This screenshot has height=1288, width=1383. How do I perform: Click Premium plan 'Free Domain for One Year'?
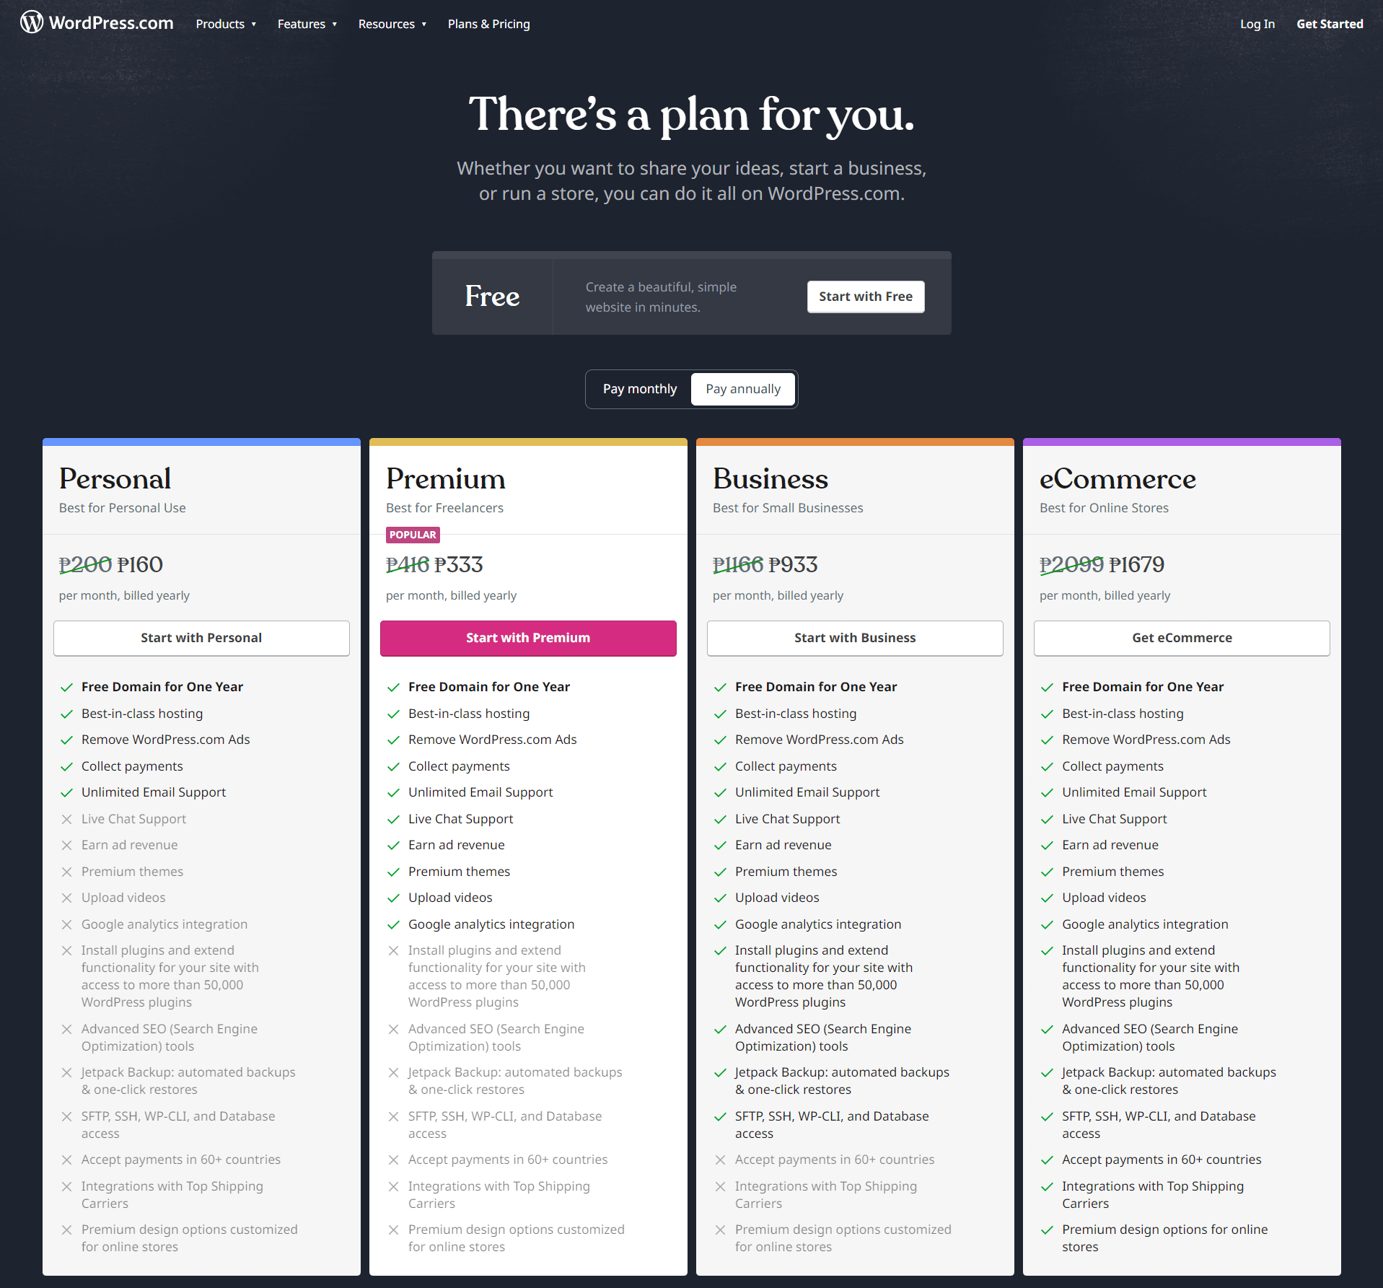coord(489,687)
